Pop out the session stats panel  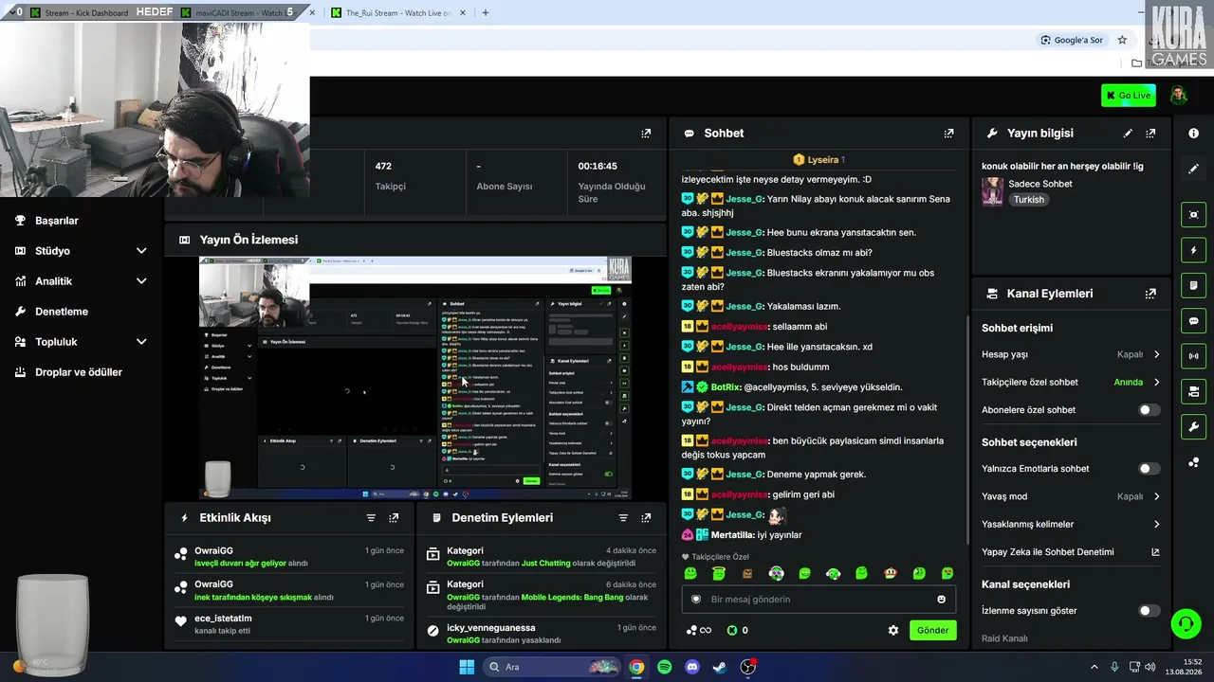tap(646, 134)
